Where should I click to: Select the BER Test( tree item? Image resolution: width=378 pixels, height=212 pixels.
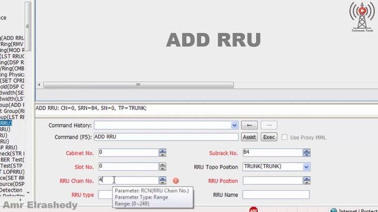[x=12, y=160]
